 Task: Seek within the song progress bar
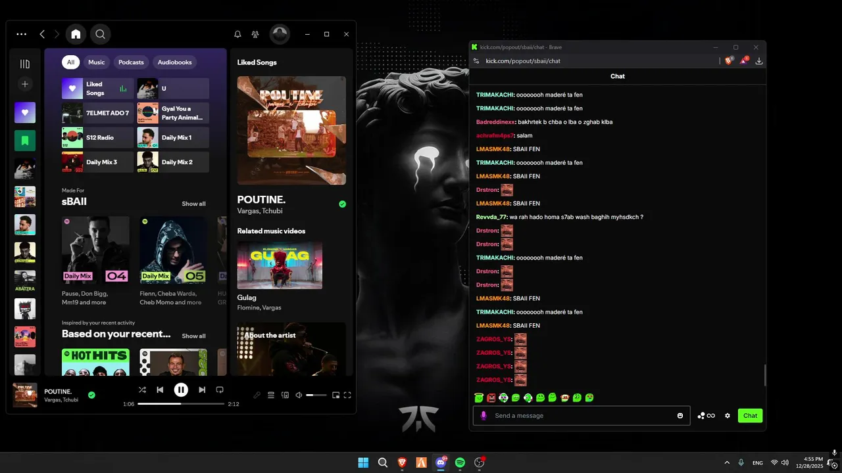click(x=181, y=404)
